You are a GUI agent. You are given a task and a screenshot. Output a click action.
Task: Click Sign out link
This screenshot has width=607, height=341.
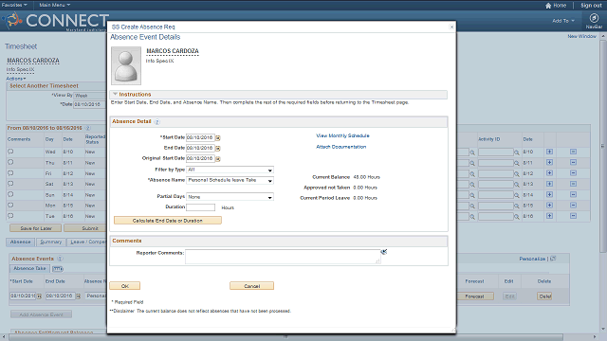click(x=591, y=6)
